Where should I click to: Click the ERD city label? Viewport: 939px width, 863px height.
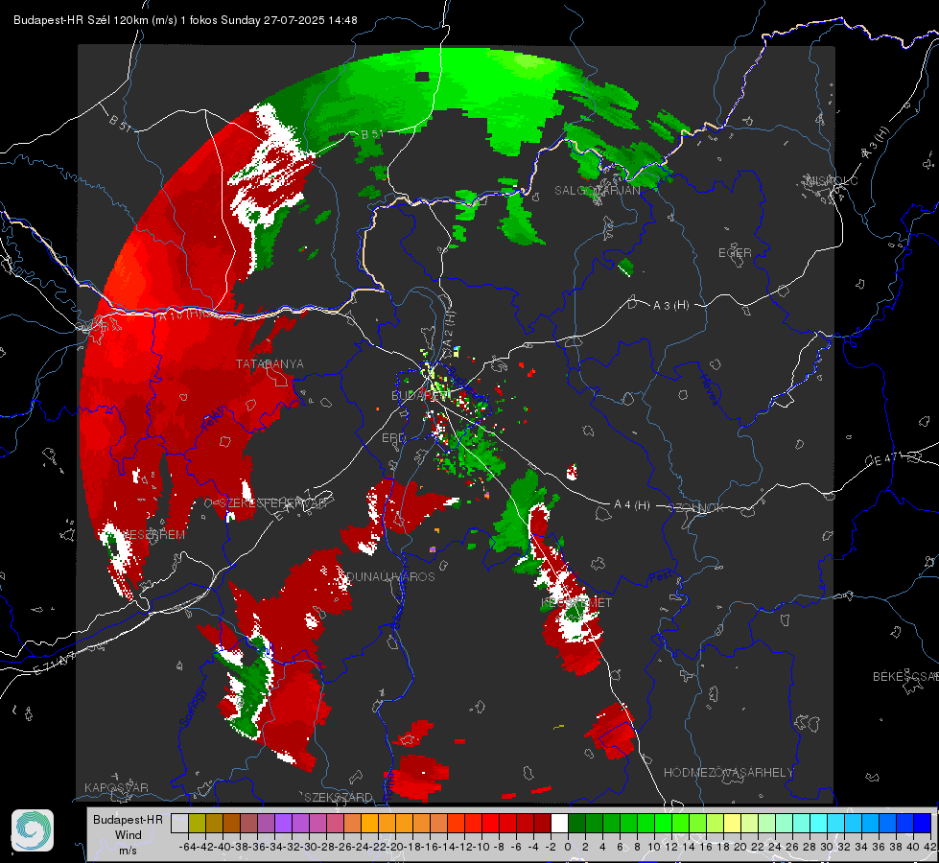393,438
